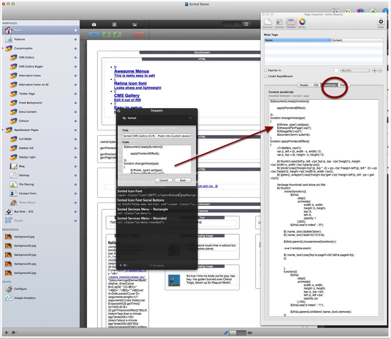Screen dimensions: 391x339
Task: Select the Sorted Icon Font snippet
Action: tap(157, 193)
